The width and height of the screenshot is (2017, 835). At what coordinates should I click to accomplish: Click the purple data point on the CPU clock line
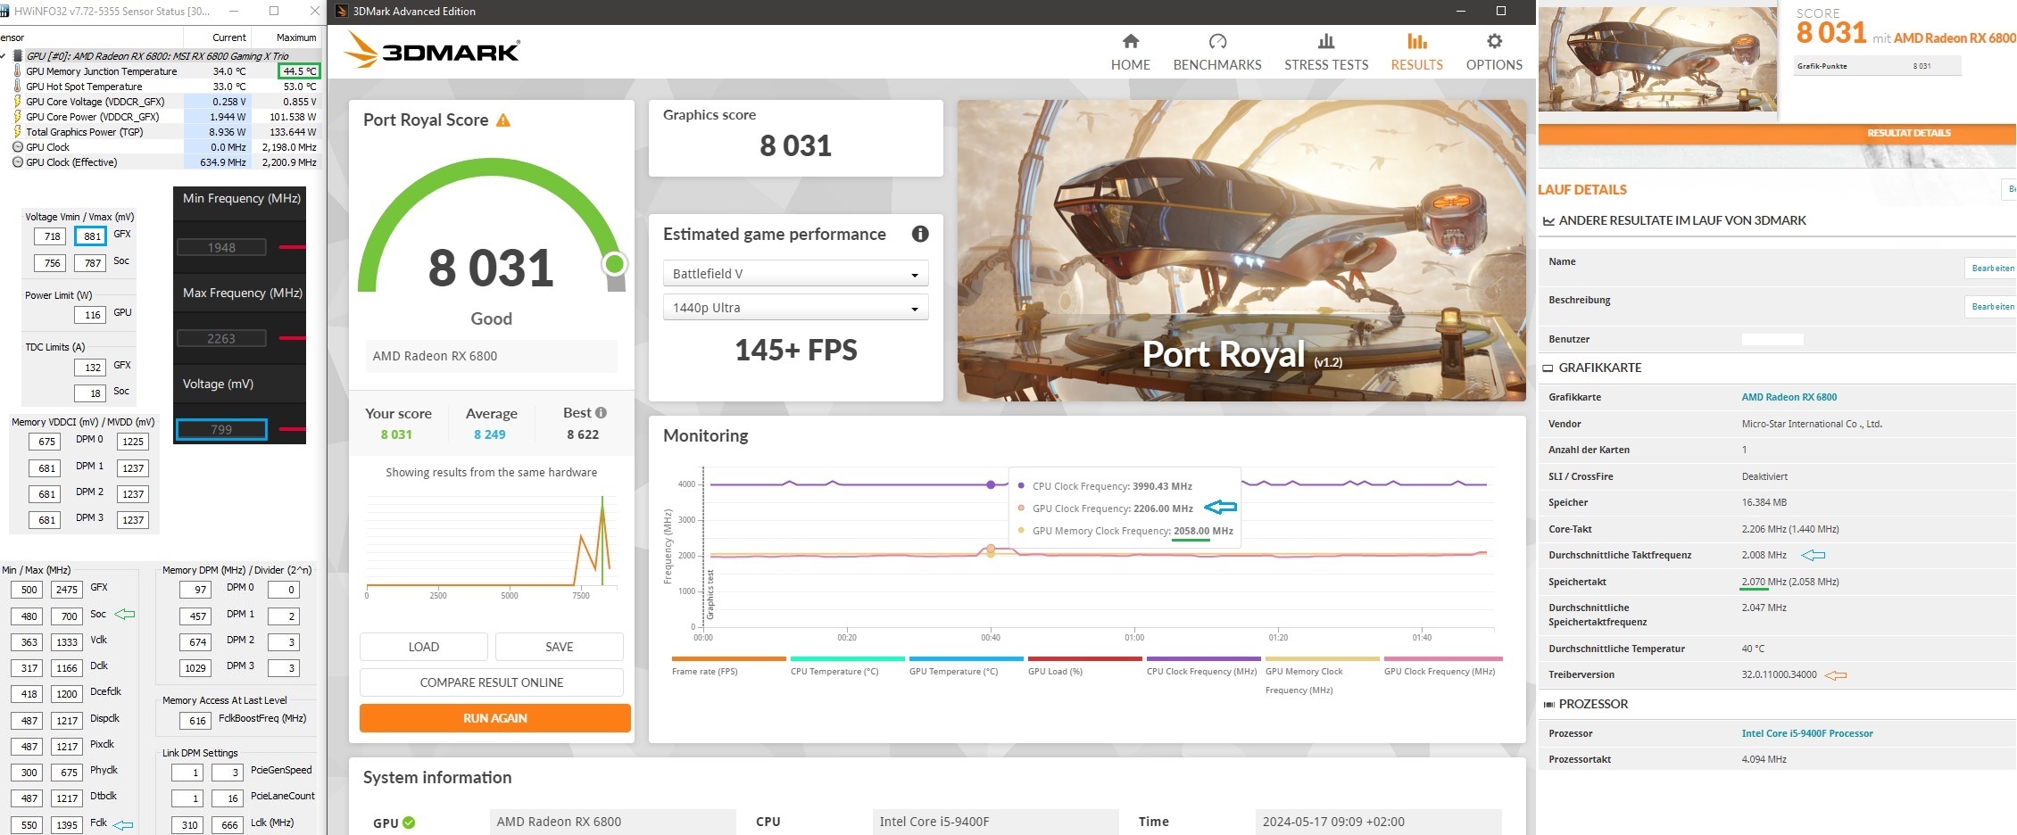[x=991, y=484]
